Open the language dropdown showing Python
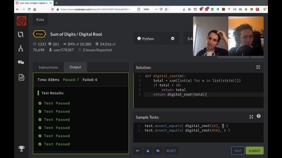The width and height of the screenshot is (282, 158). pyautogui.click(x=156, y=39)
